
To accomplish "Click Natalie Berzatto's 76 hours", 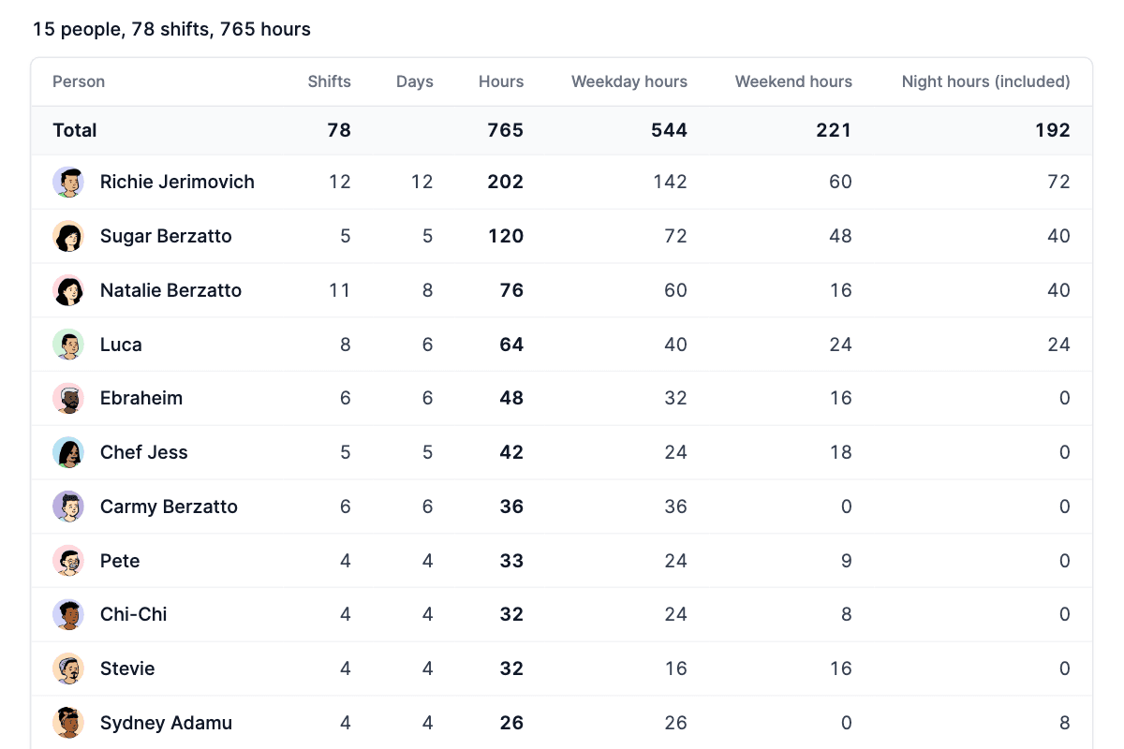I will pyautogui.click(x=511, y=290).
